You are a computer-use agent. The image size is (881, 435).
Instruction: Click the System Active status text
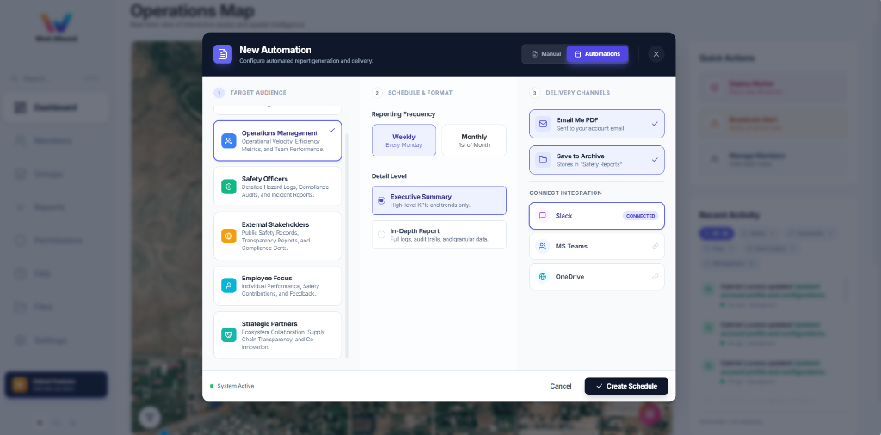(x=236, y=386)
